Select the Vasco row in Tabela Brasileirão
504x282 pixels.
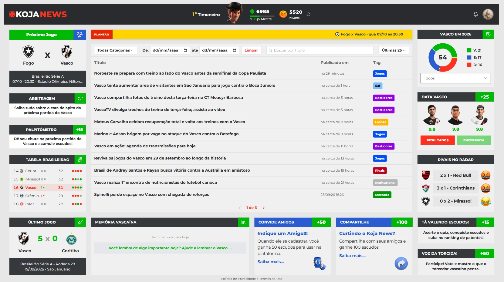pyautogui.click(x=48, y=188)
